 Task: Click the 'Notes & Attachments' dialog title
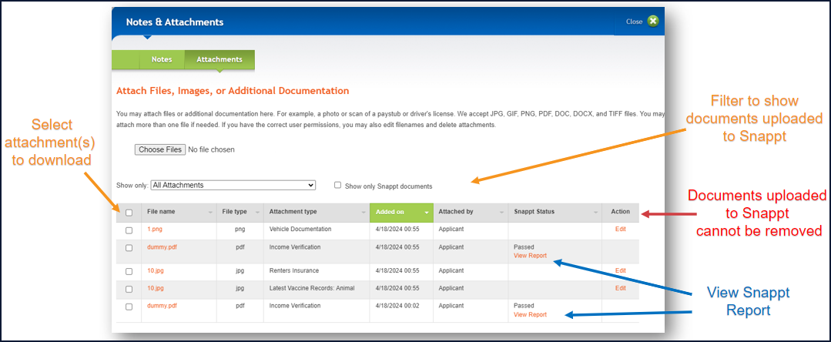(175, 22)
